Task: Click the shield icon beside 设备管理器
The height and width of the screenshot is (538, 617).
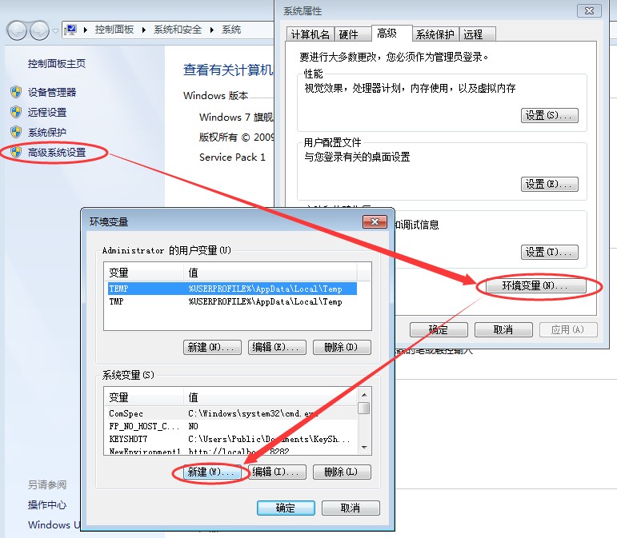Action: click(15, 92)
